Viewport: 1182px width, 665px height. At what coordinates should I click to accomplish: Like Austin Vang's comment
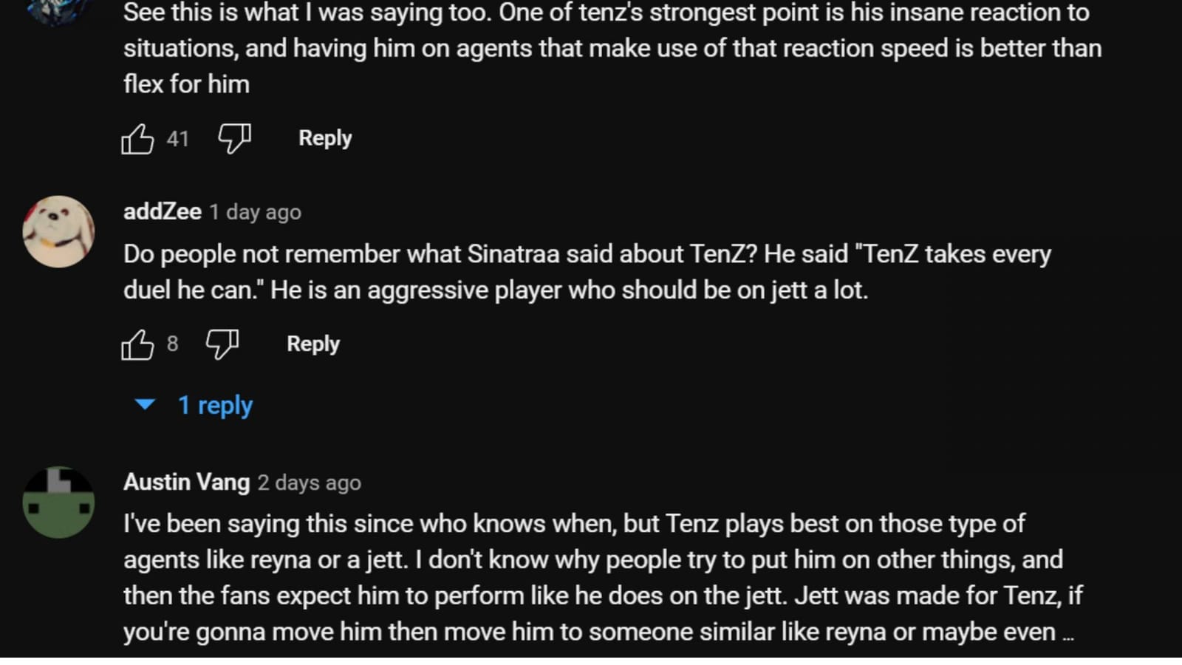pos(137,661)
